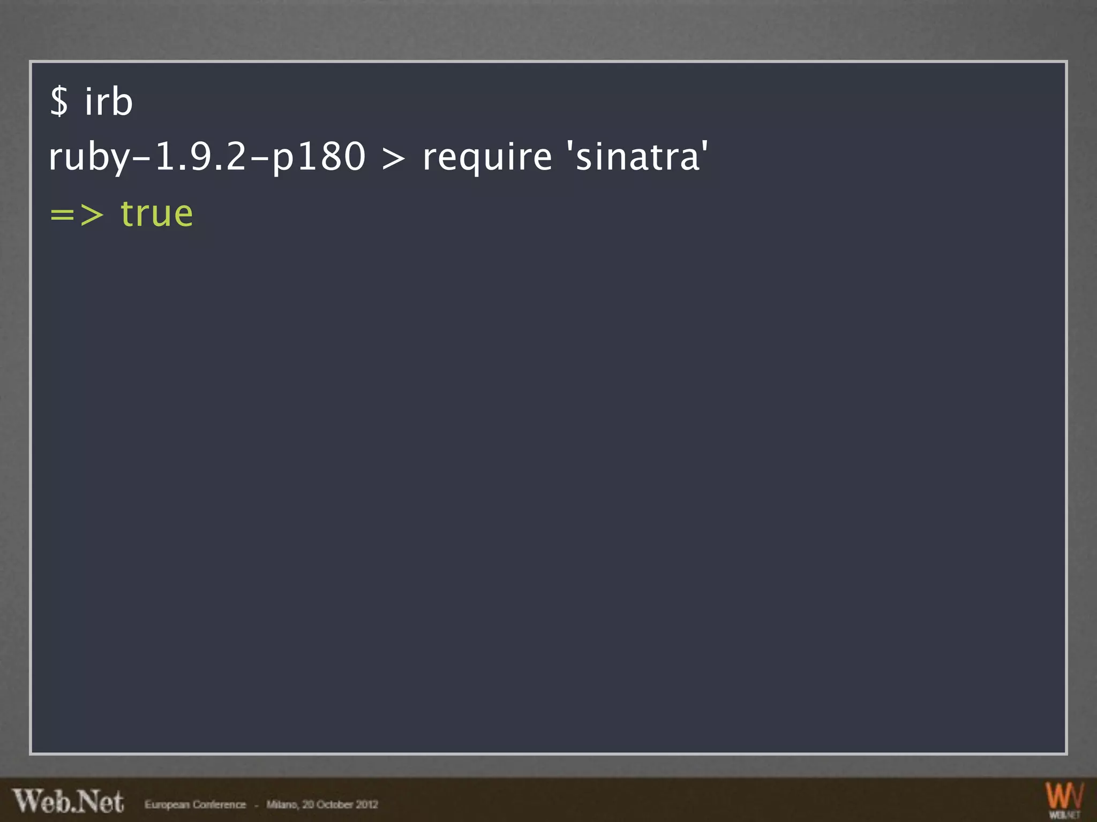Click the '$ irb' command line
This screenshot has height=822, width=1097.
pos(91,101)
